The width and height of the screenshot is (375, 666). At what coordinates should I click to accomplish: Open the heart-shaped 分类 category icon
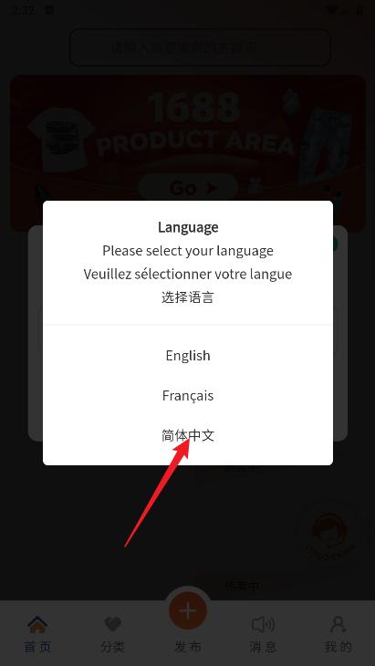click(113, 625)
